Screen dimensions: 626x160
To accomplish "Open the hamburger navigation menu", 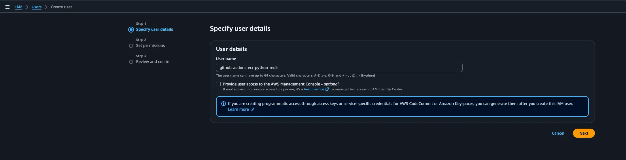I will pos(7,7).
